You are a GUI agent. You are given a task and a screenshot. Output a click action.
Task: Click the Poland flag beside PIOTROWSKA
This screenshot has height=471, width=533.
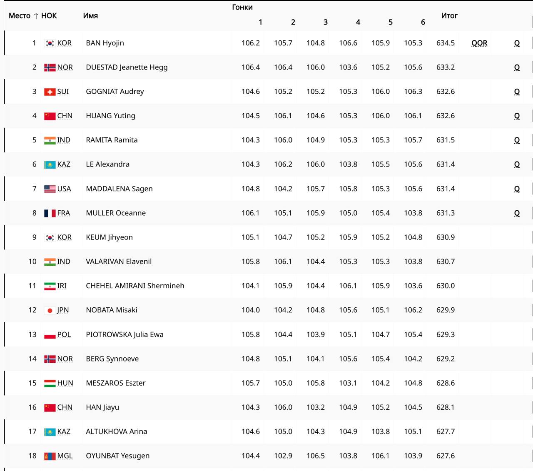pyautogui.click(x=50, y=335)
